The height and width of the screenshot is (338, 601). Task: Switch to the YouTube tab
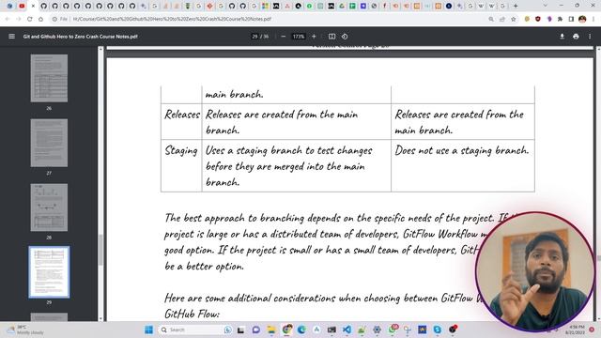[x=22, y=6]
